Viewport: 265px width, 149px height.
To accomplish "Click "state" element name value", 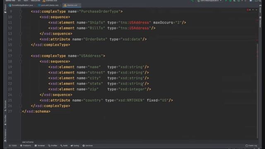I will (95, 84).
